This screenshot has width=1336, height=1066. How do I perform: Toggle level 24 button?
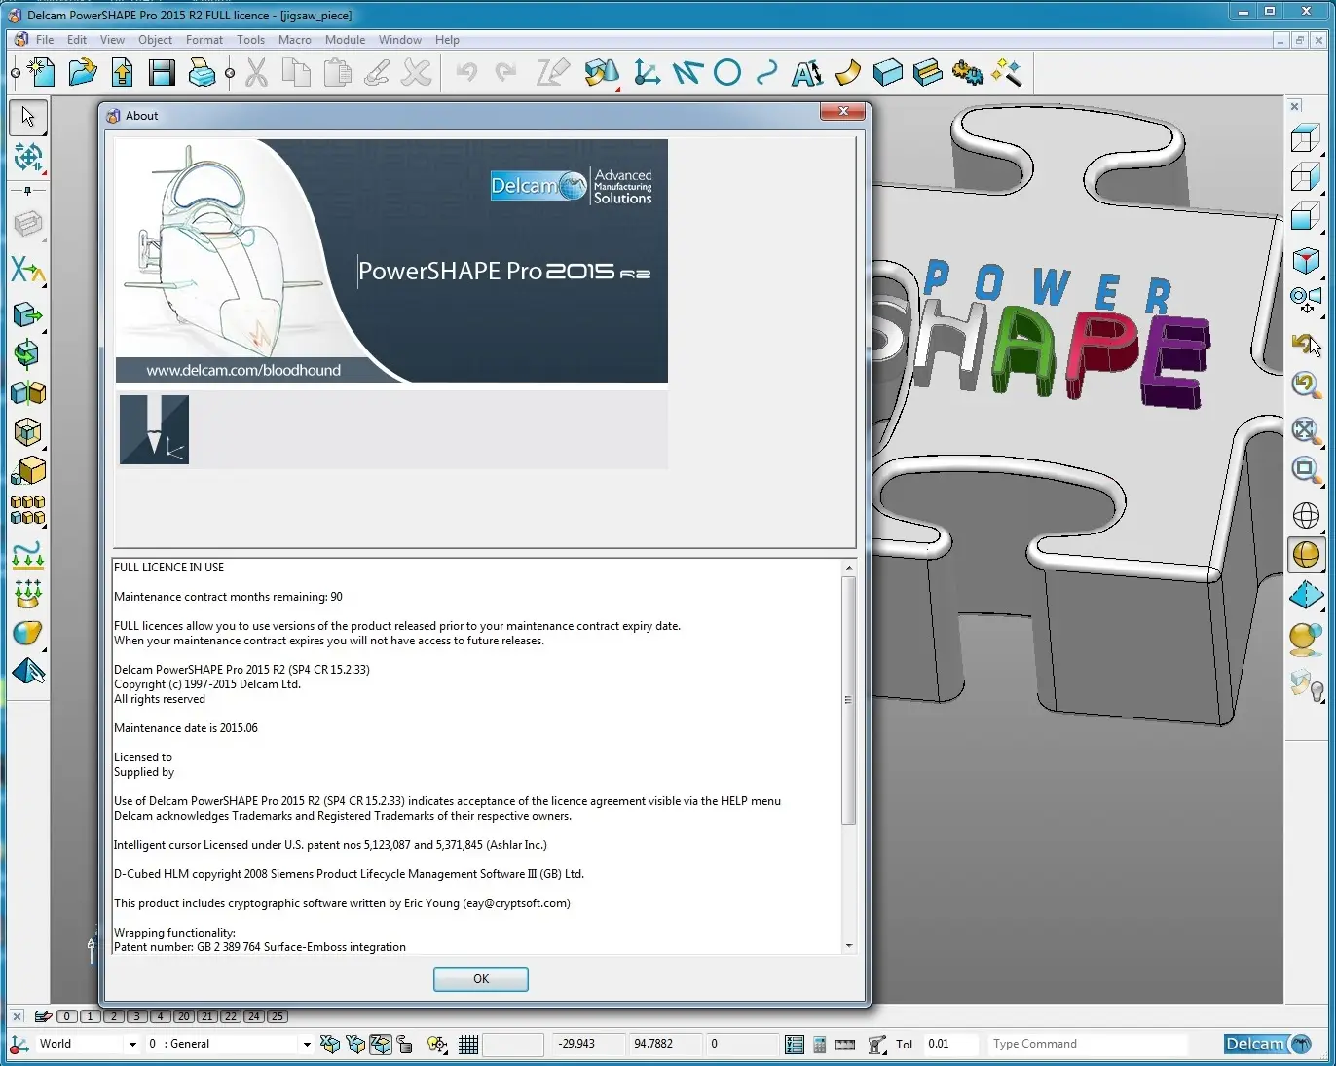tap(254, 1016)
